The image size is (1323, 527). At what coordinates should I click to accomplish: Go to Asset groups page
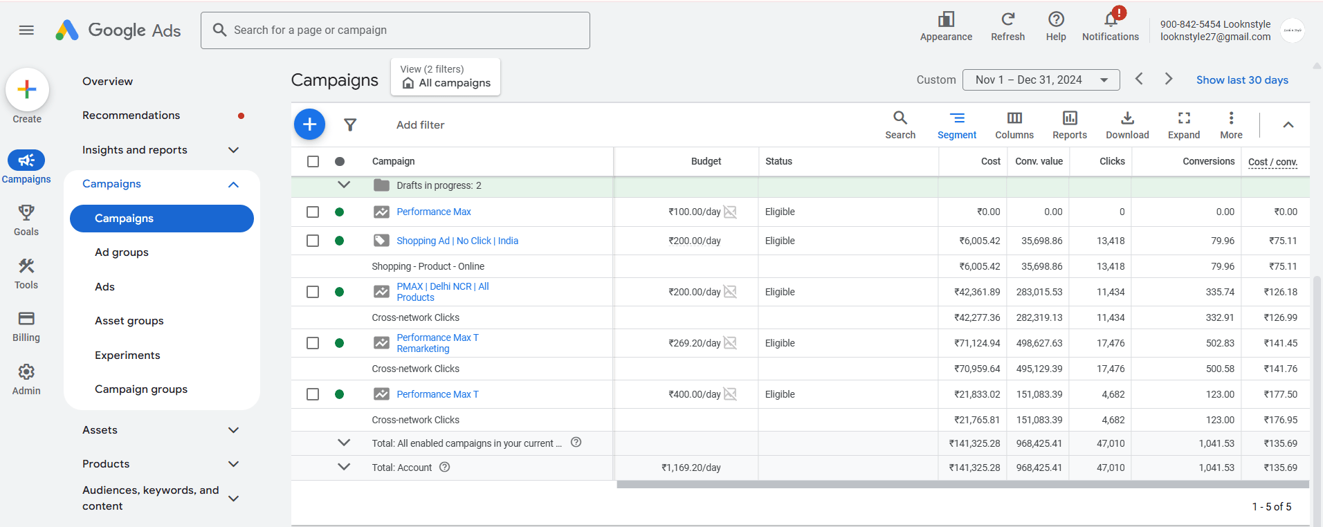(129, 321)
